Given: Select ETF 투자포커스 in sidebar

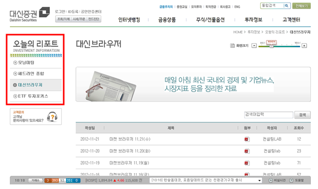Looking at the screenshot, I should click(33, 96).
